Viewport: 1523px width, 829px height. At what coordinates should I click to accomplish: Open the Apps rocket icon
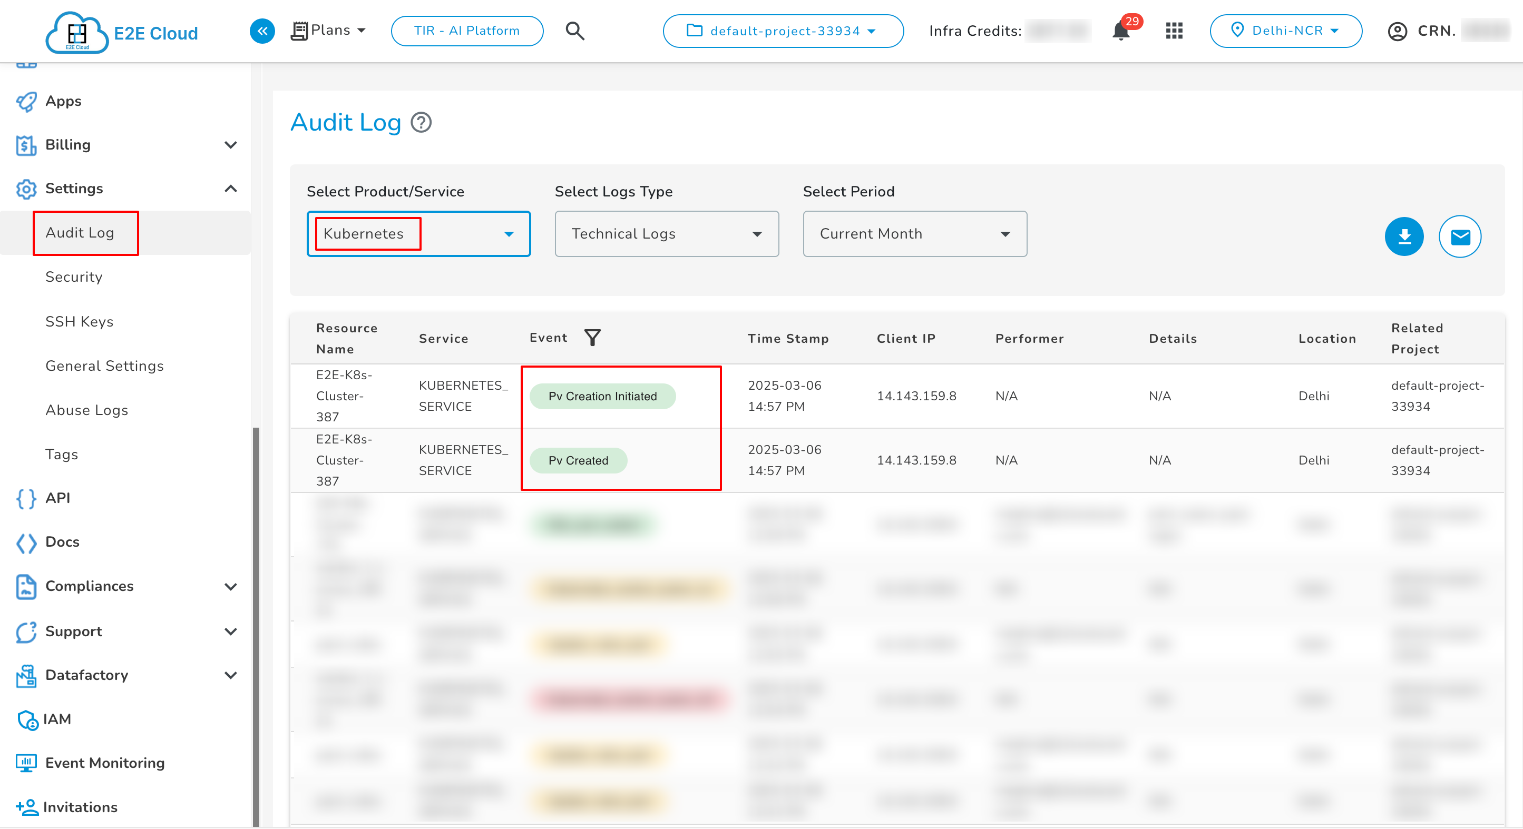point(26,101)
